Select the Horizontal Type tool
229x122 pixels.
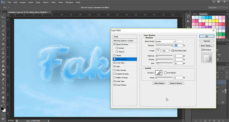coord(3,84)
